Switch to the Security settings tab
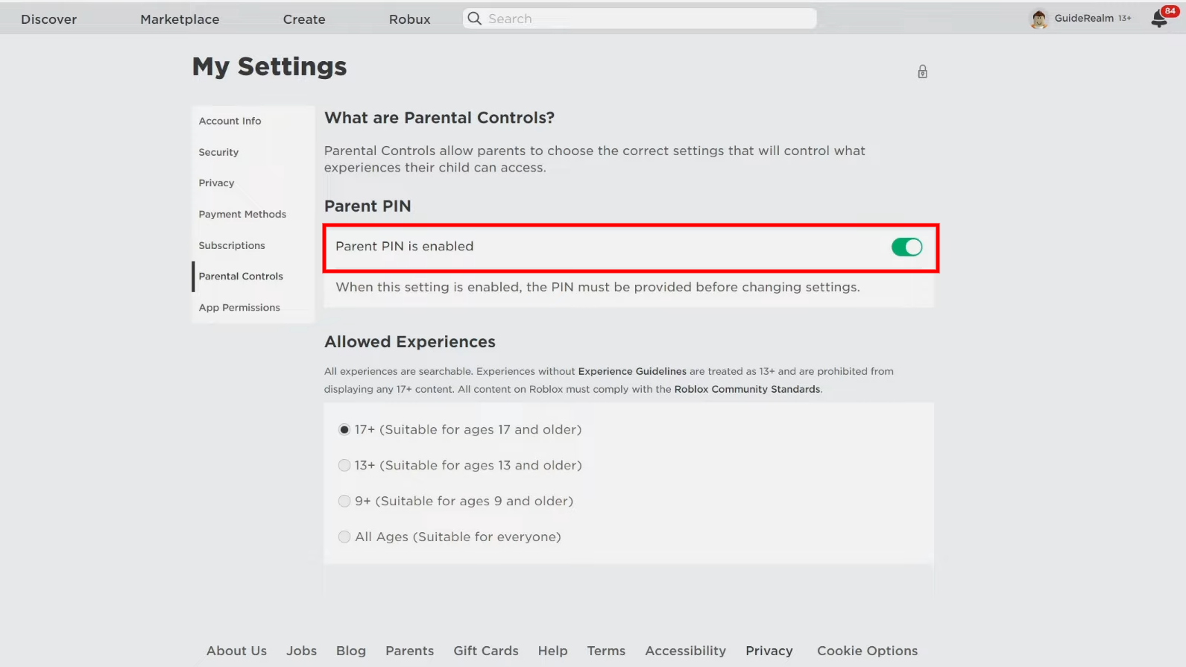Image resolution: width=1186 pixels, height=667 pixels. (218, 152)
